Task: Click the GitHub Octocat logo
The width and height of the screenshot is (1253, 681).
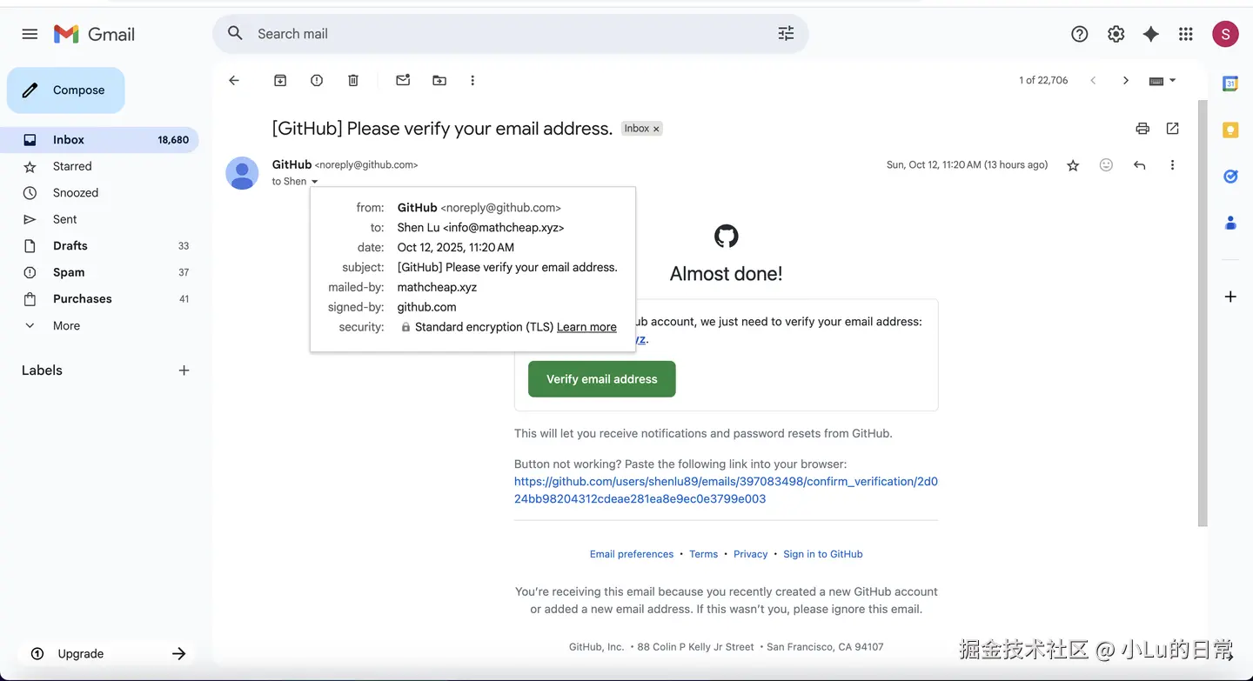Action: (726, 236)
